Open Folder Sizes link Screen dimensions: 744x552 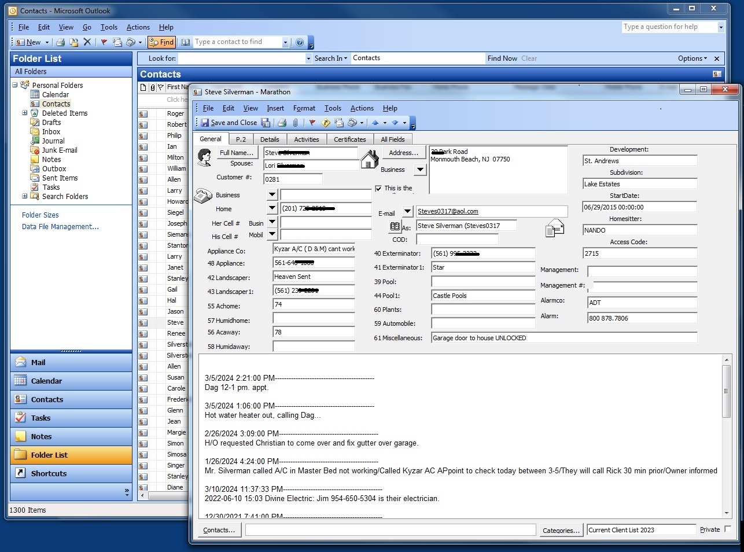[40, 215]
